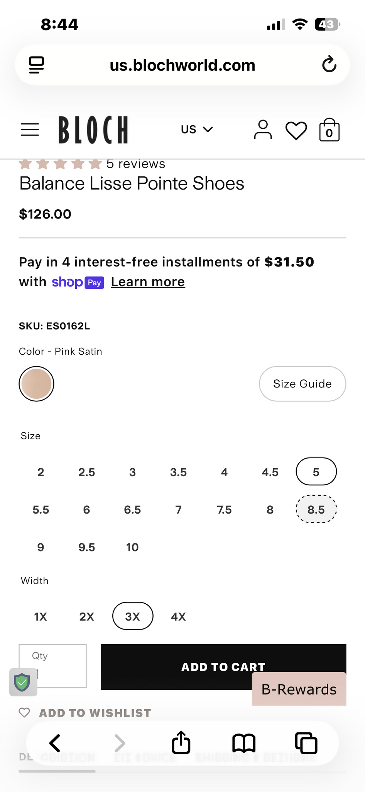The image size is (365, 792).
Task: Show open Safari tabs
Action: click(306, 743)
